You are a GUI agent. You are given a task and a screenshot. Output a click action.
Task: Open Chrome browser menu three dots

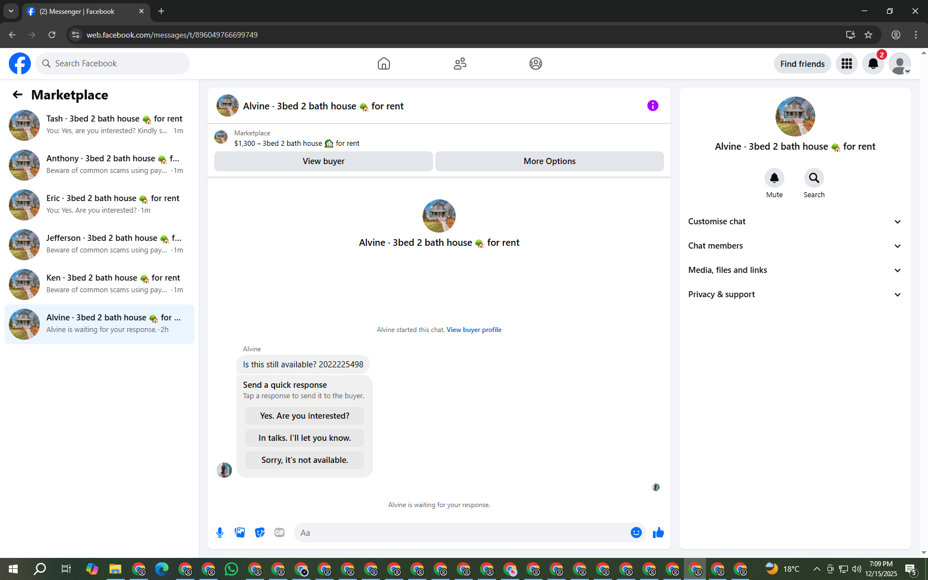coord(916,35)
